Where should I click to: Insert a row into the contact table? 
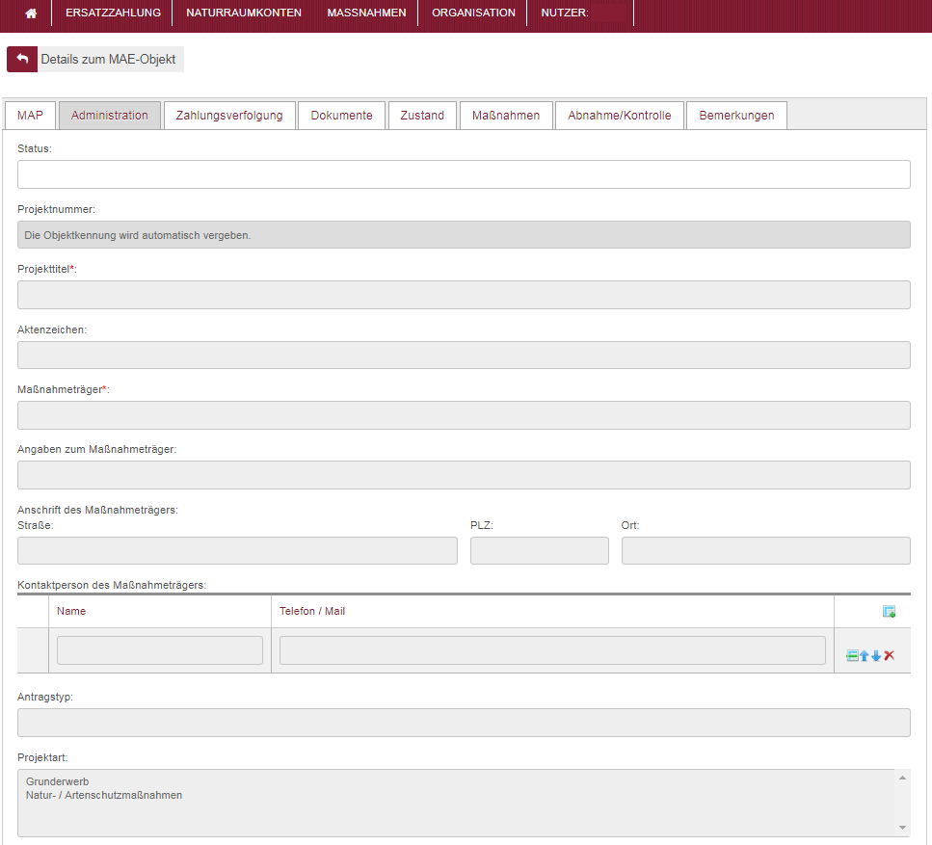pyautogui.click(x=852, y=656)
